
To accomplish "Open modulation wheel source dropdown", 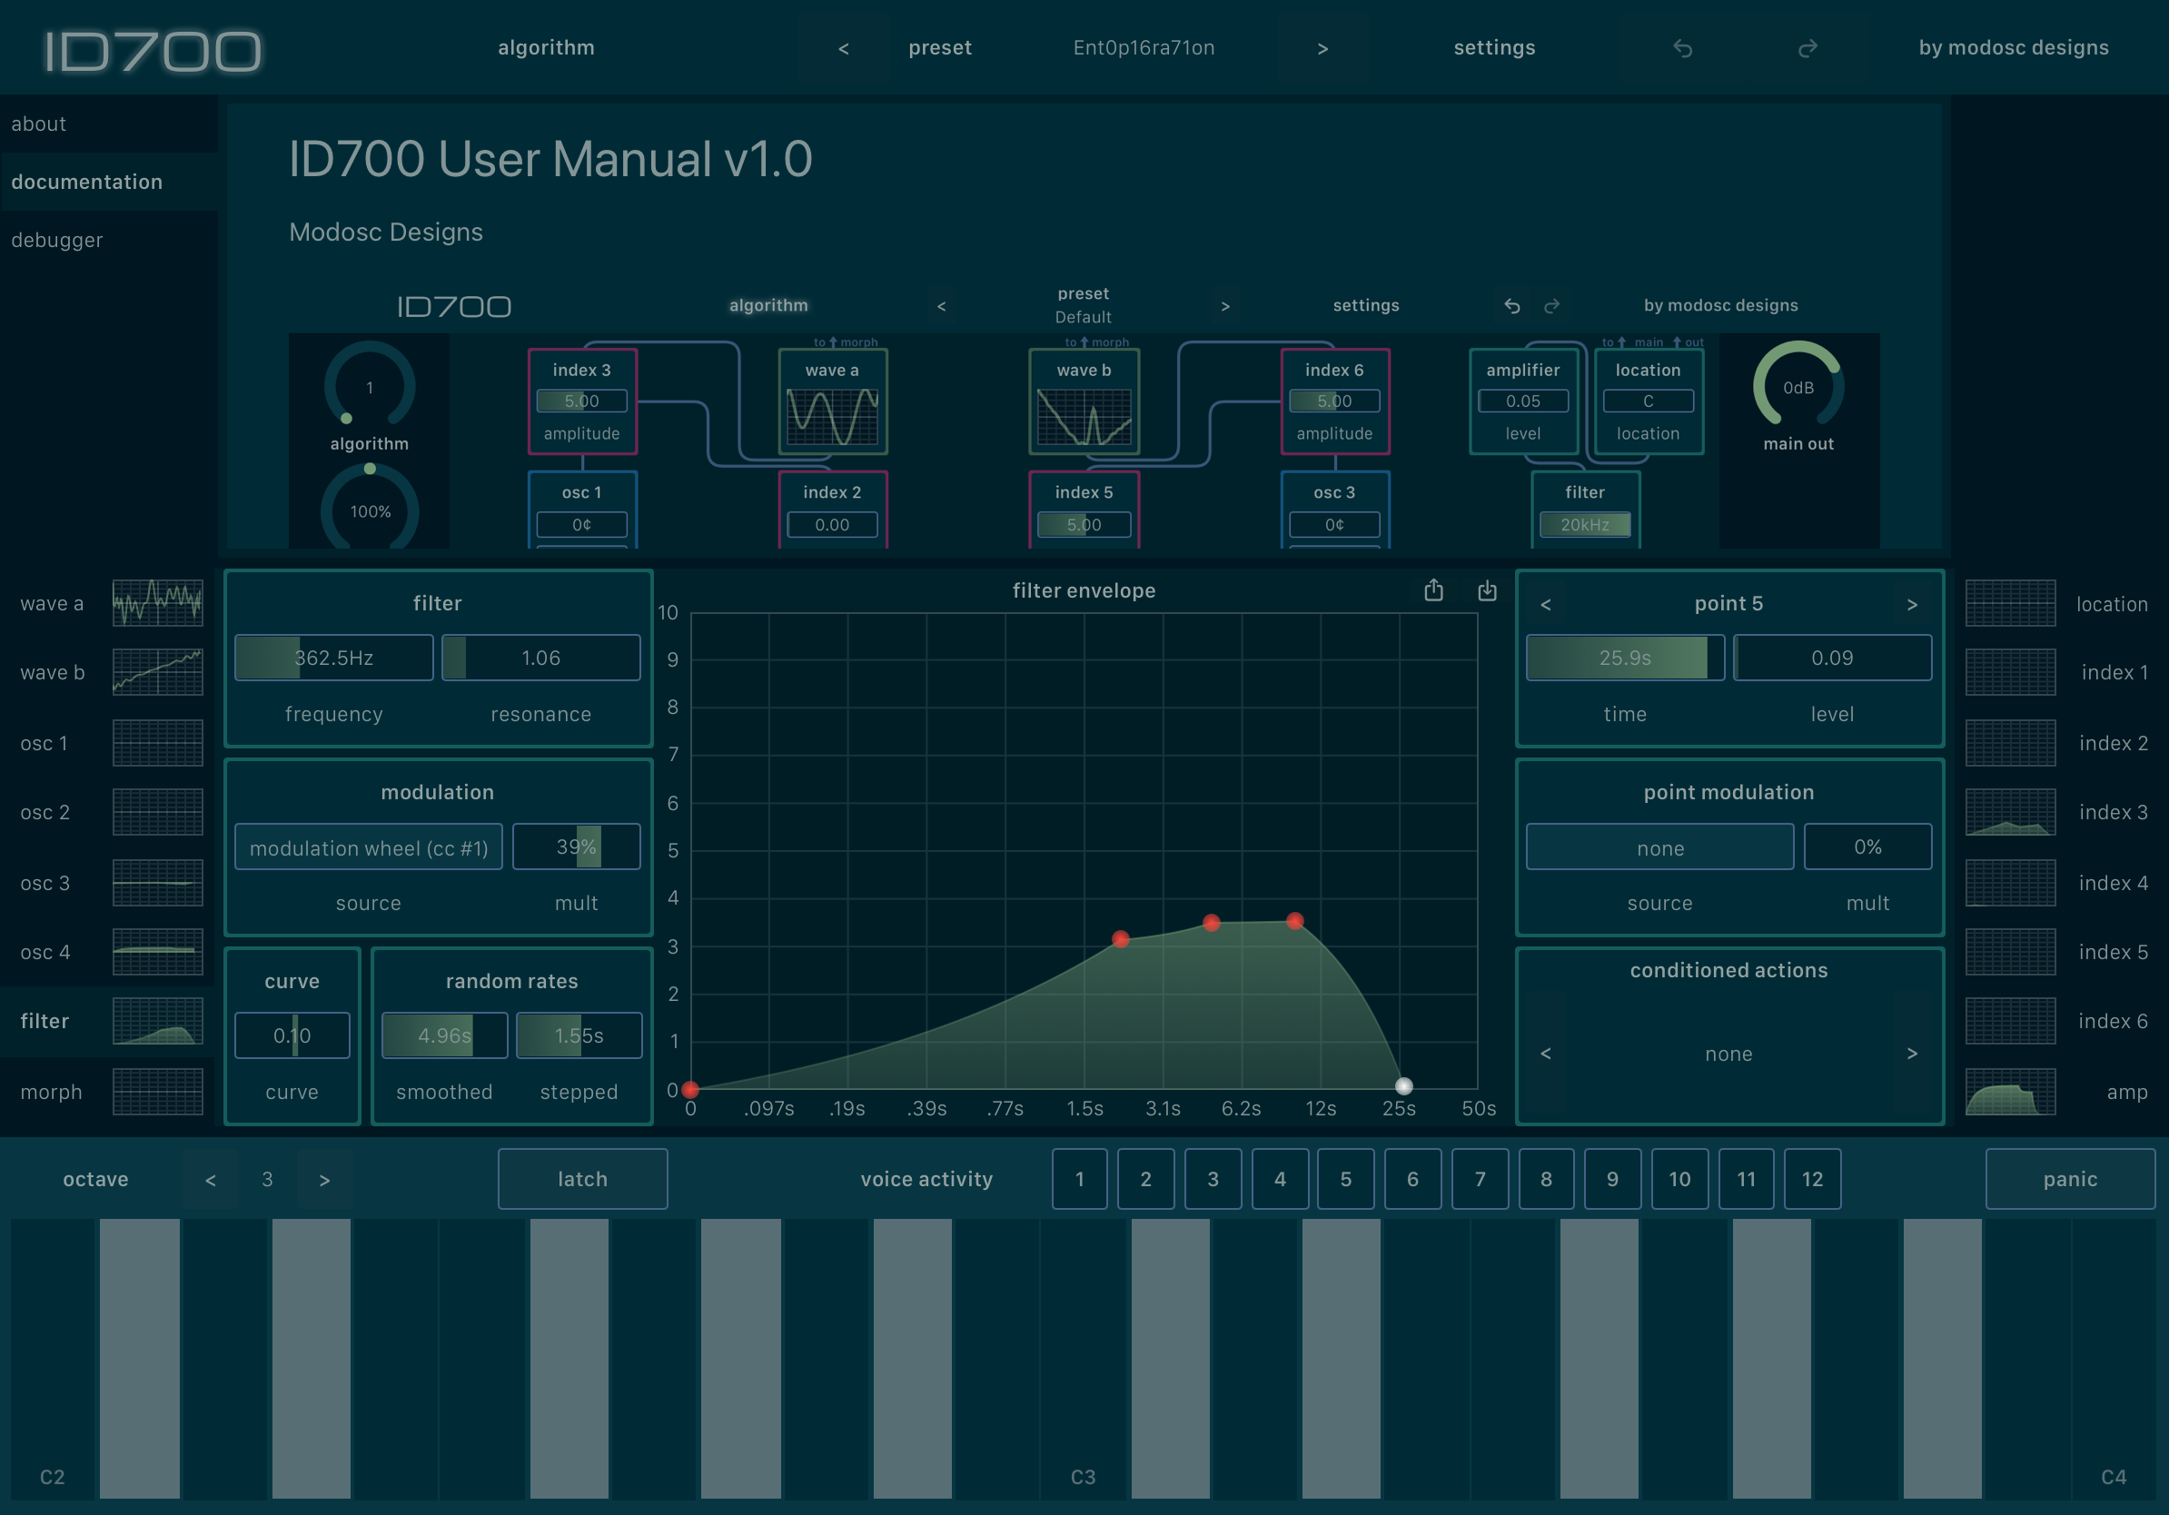I will (369, 847).
